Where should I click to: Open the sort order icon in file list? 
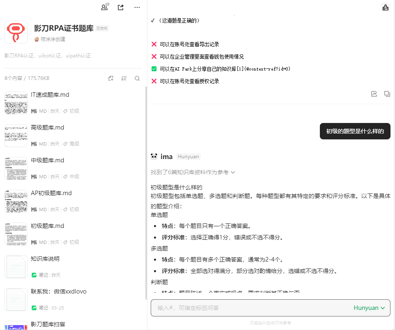point(124,78)
